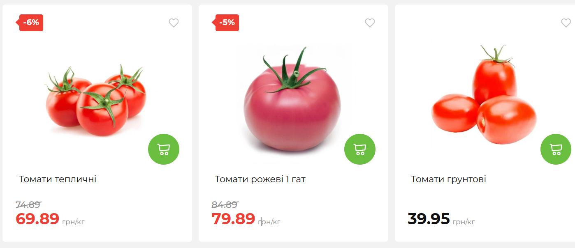Favorite Томати тепличні with heart icon
The width and height of the screenshot is (575, 248).
174,23
